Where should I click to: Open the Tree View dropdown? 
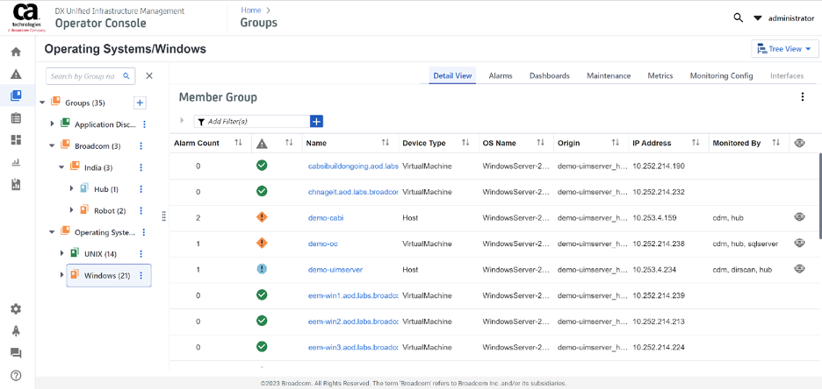pos(785,49)
